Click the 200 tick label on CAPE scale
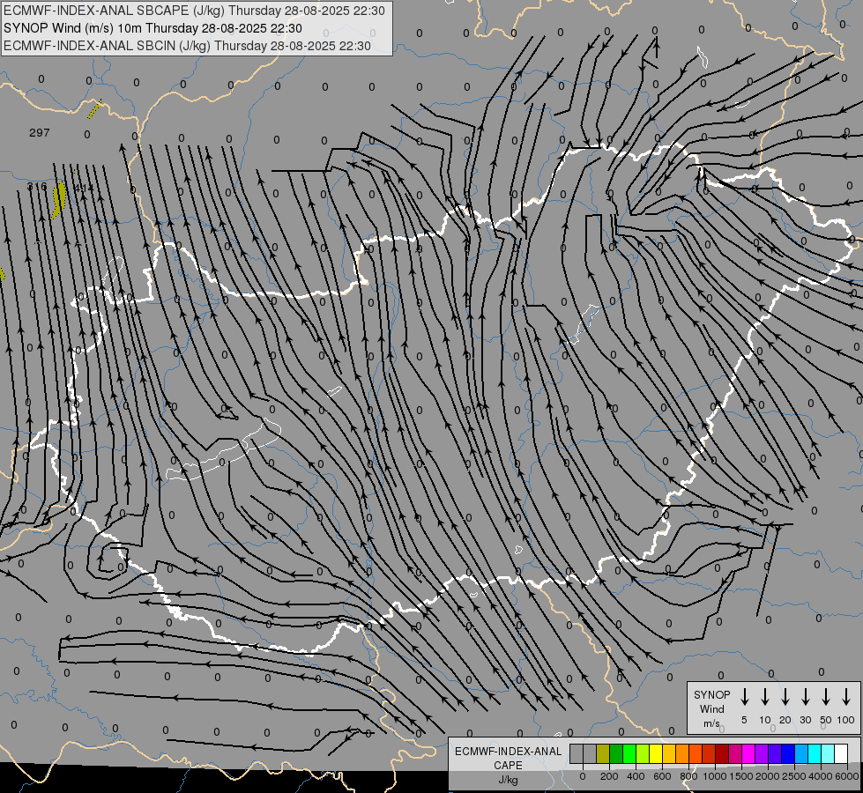The height and width of the screenshot is (793, 863). pyautogui.click(x=609, y=776)
